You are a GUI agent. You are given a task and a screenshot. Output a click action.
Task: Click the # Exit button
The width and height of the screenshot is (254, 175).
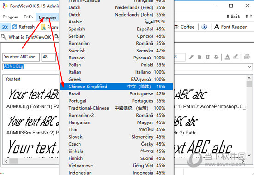pos(233,16)
